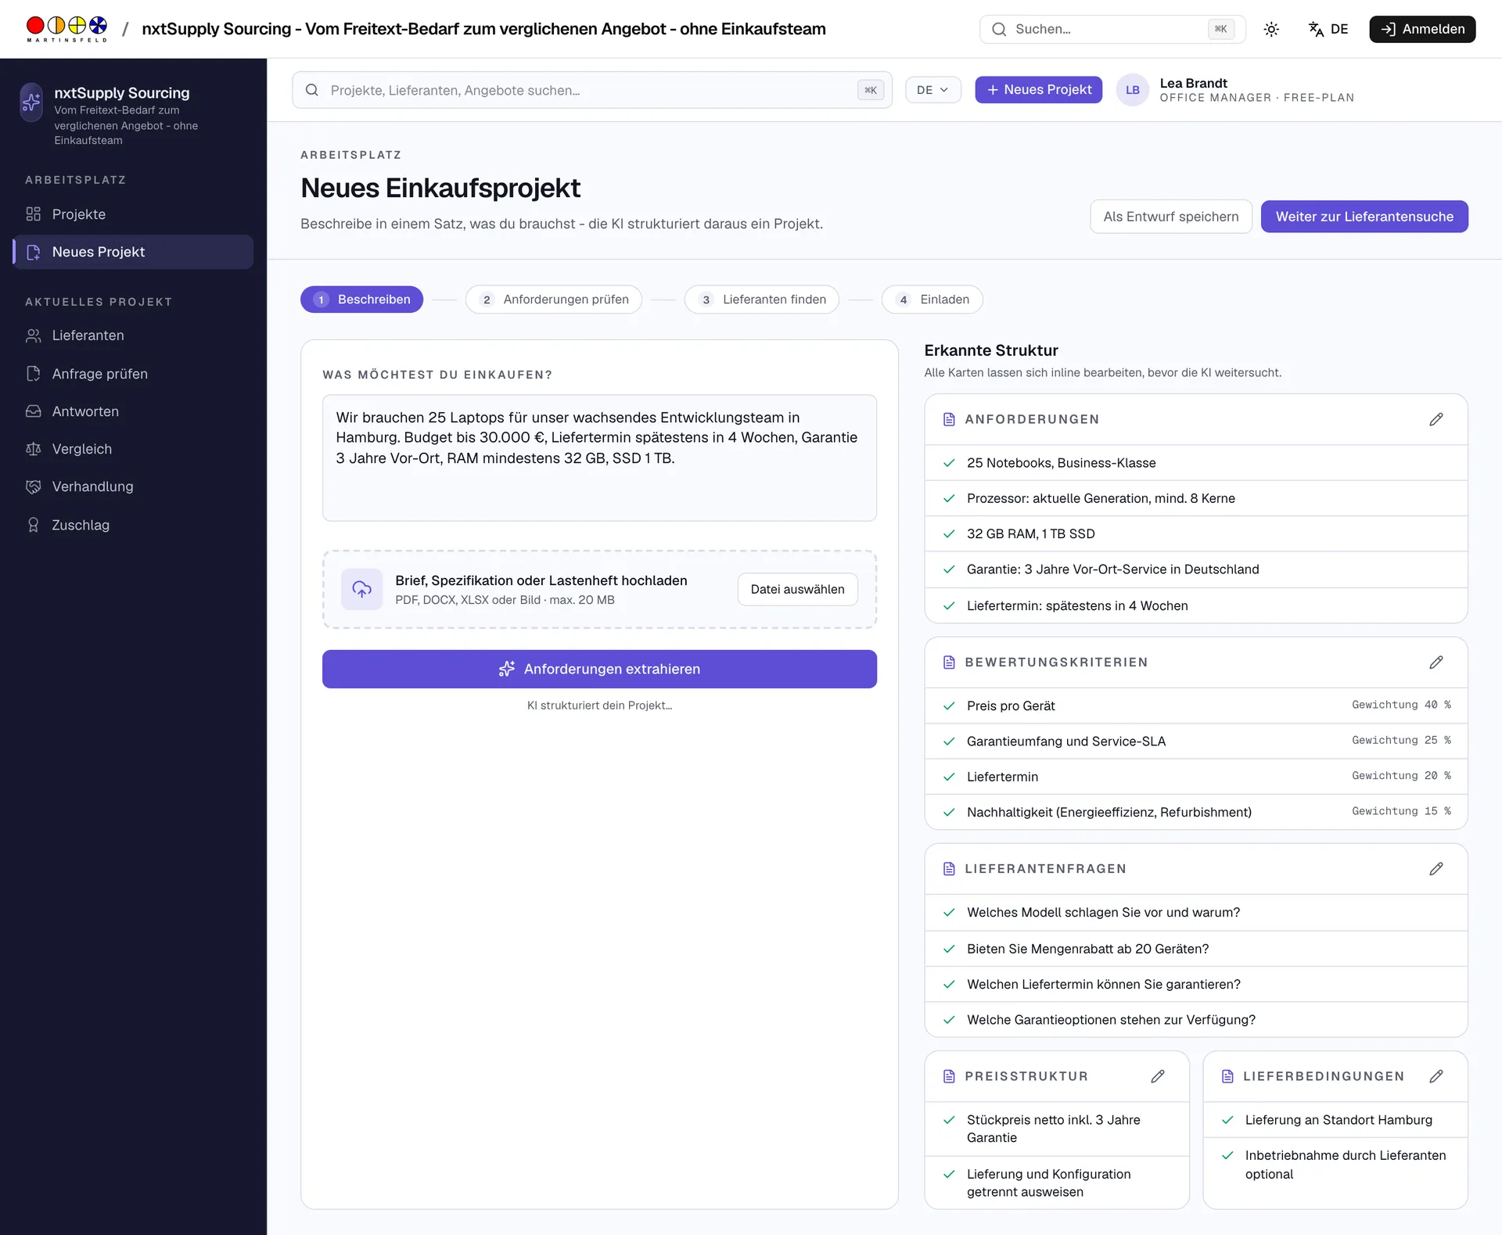Viewport: 1502px width, 1235px height.
Task: Open Zuschlag in the sidebar
Action: (x=133, y=525)
